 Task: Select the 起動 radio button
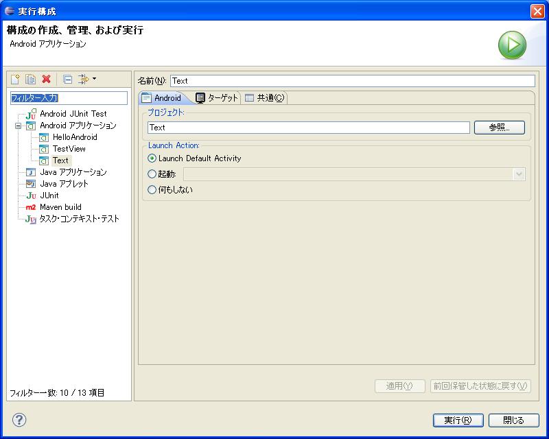[x=152, y=174]
